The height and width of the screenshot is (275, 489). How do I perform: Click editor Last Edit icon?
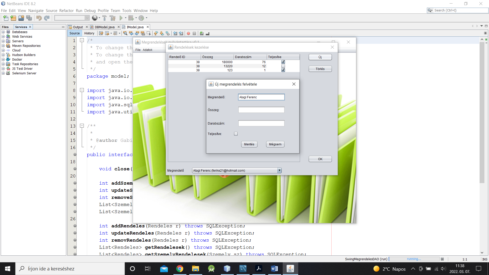coord(101,33)
